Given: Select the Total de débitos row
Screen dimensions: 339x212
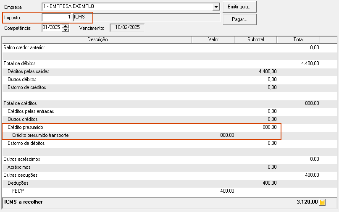Looking at the screenshot, I should (170, 63).
